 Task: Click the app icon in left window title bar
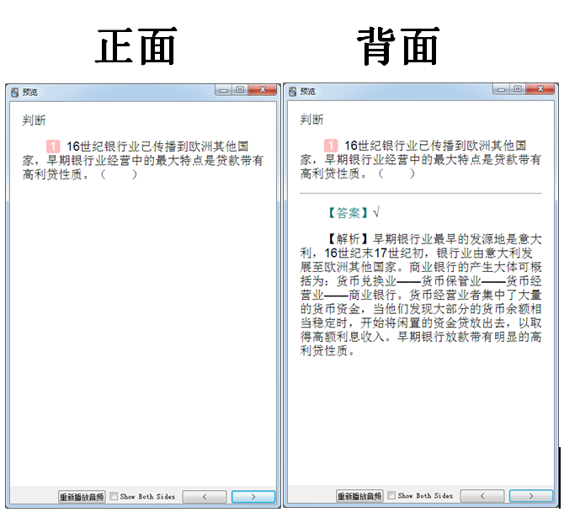[x=15, y=93]
